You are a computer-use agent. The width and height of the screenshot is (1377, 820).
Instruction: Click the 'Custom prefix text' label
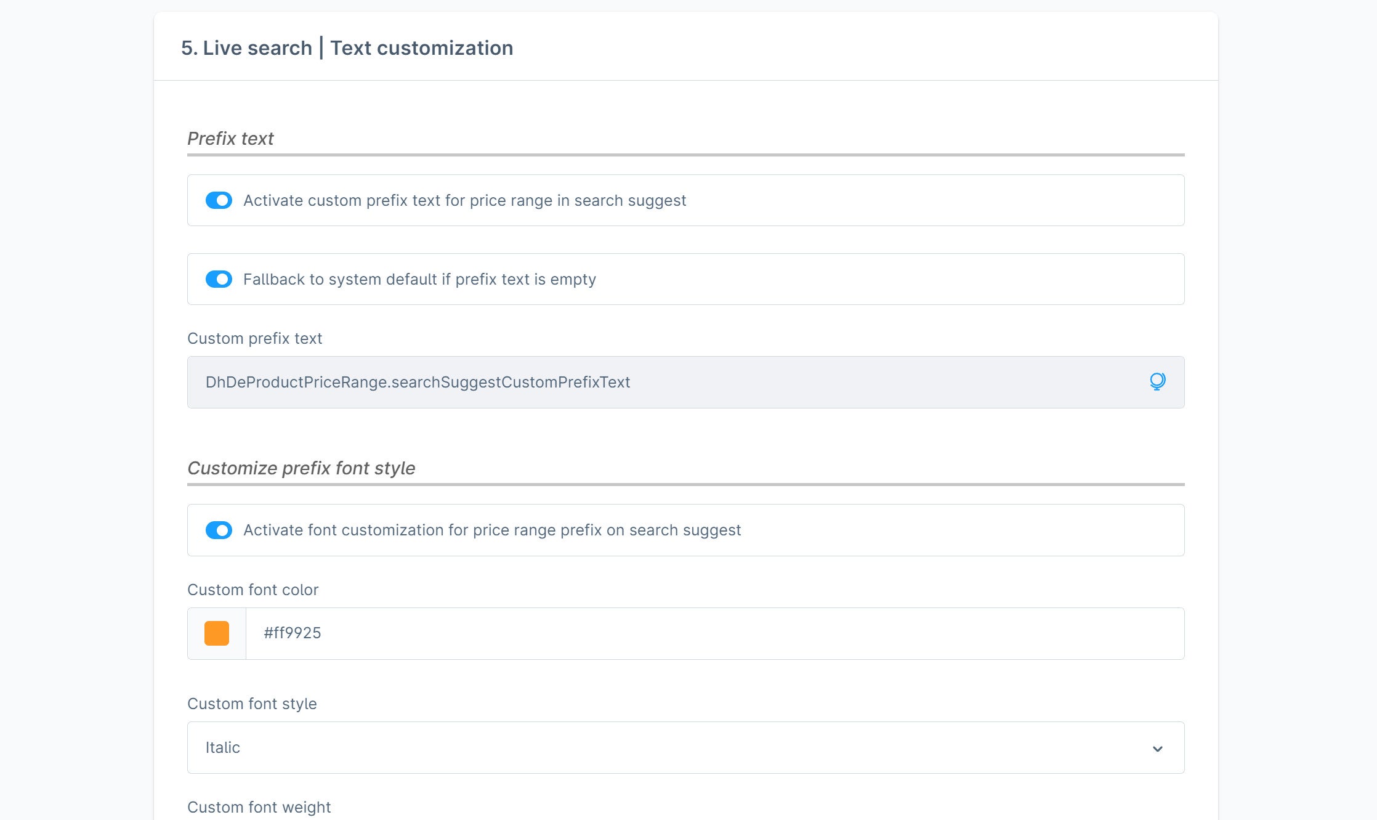point(254,338)
